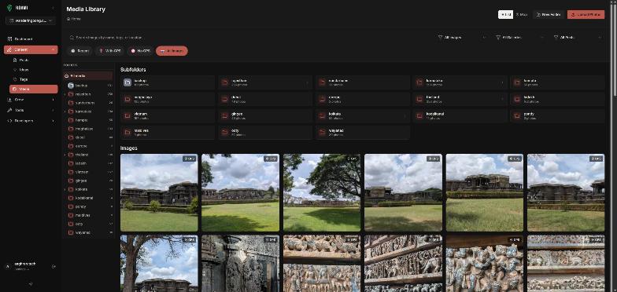Open the karnataka subfolder card
This screenshot has height=292, width=617.
[x=460, y=82]
